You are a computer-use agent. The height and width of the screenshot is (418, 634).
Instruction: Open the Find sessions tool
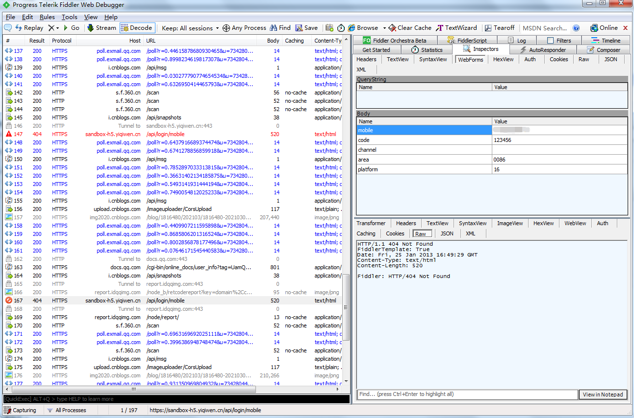point(280,28)
